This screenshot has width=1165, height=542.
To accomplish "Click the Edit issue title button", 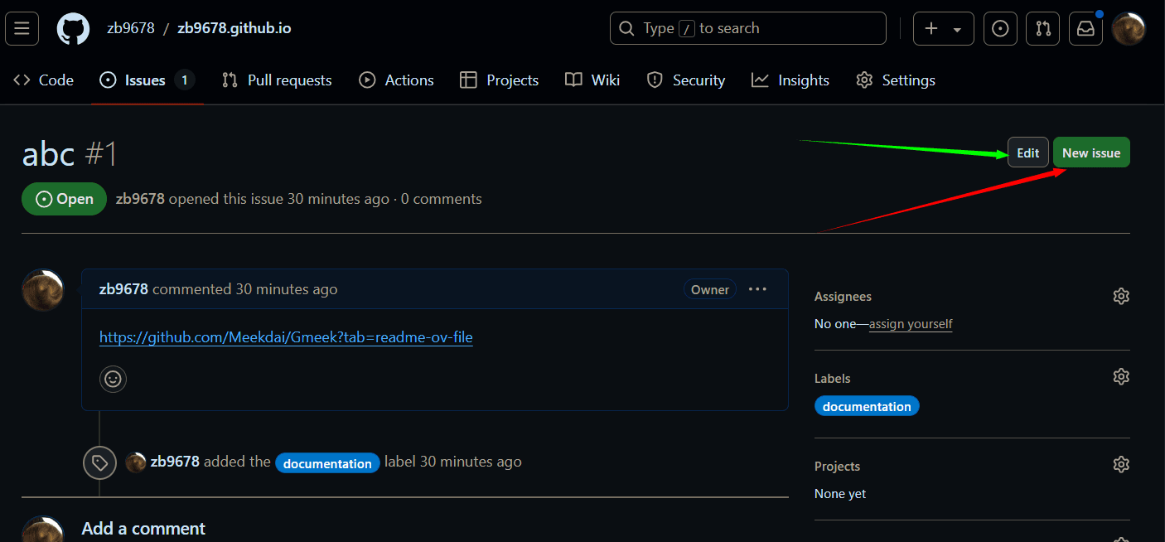I will coord(1027,153).
